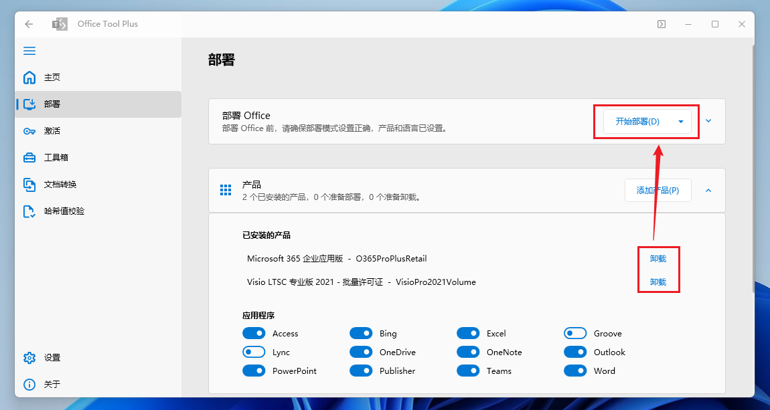
Task: Click the deploy icon beside 部署
Action: pyautogui.click(x=29, y=104)
